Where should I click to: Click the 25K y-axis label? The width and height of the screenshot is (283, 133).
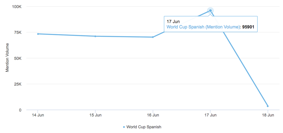coord(17,84)
